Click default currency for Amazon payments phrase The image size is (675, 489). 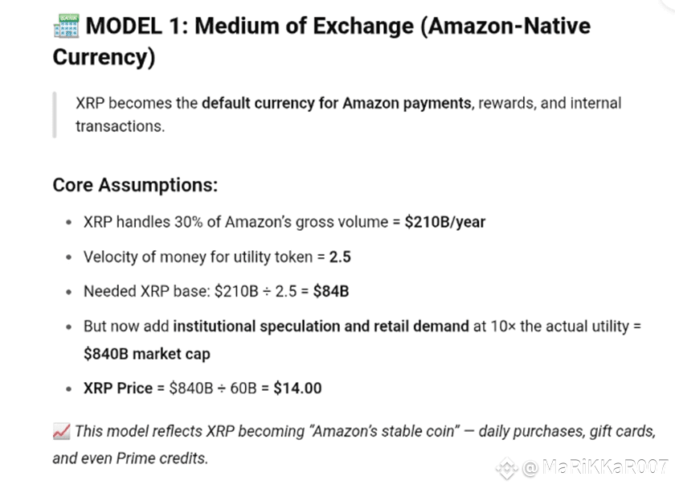pos(336,104)
